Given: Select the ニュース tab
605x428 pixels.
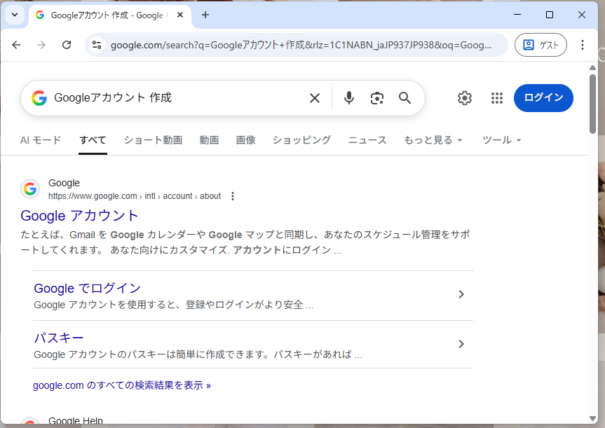Looking at the screenshot, I should tap(367, 140).
